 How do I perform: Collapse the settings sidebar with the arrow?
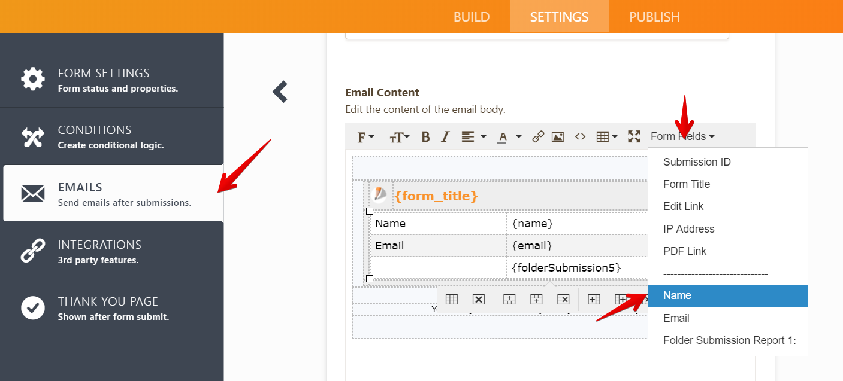pos(279,92)
